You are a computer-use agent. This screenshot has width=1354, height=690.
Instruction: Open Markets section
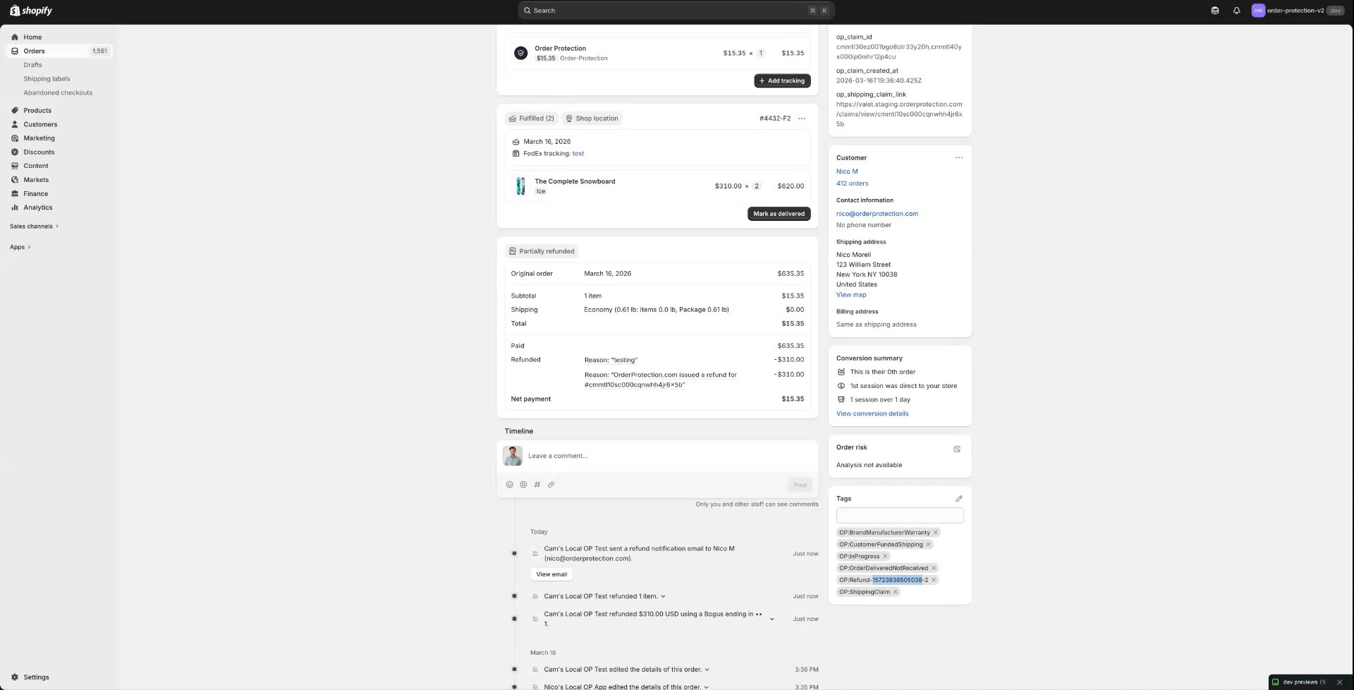coord(36,180)
